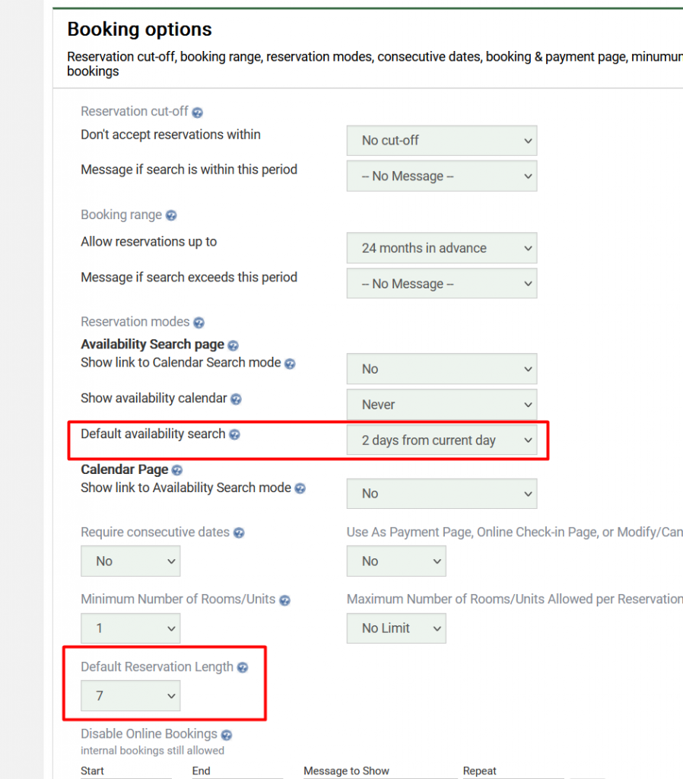Screen dimensions: 683x779
Task: Open help for Minimum Number of Rooms/Units
Action: click(x=284, y=600)
